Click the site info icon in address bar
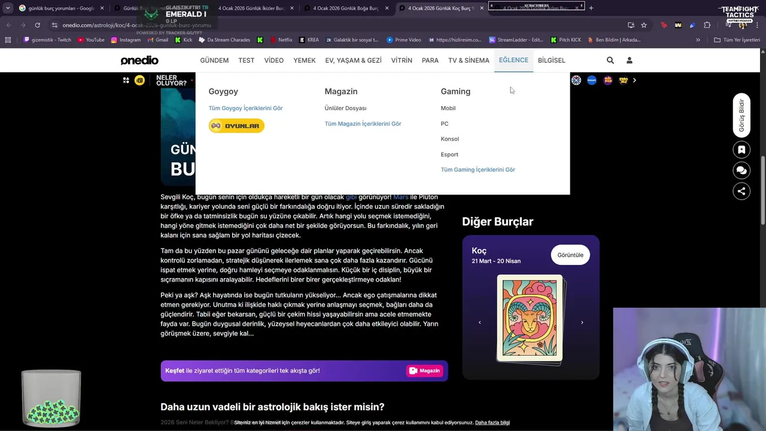Viewport: 766px width, 431px height. [x=54, y=25]
